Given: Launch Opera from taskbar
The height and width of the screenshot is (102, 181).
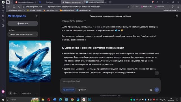Looking at the screenshot, I should [x=49, y=99].
